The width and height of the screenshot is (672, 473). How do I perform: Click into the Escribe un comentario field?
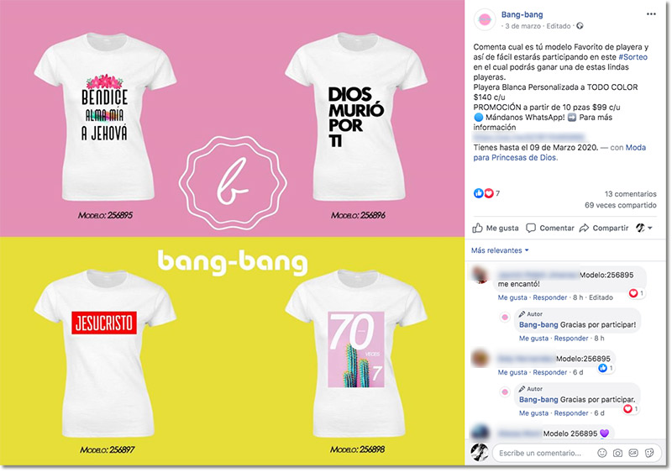pyautogui.click(x=542, y=453)
